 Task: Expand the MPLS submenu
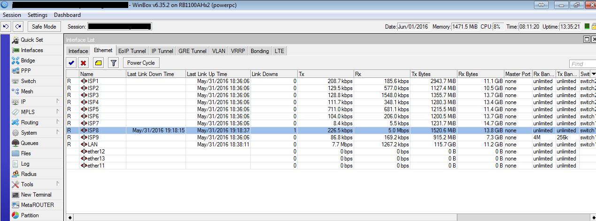click(58, 112)
